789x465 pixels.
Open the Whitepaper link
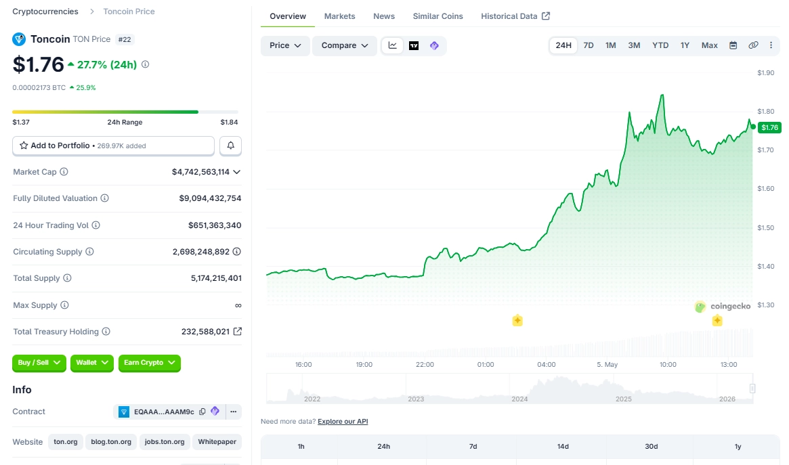(x=217, y=442)
